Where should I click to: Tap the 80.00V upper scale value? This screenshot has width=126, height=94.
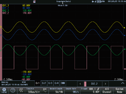pos(26,8)
